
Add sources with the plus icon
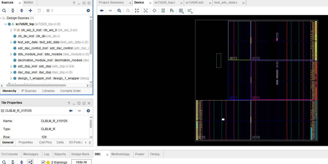[x=30, y=11]
